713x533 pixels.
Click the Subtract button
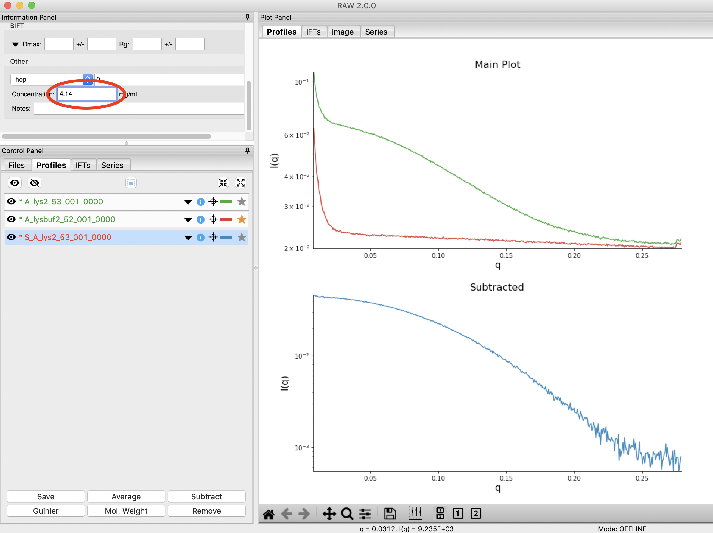click(207, 497)
